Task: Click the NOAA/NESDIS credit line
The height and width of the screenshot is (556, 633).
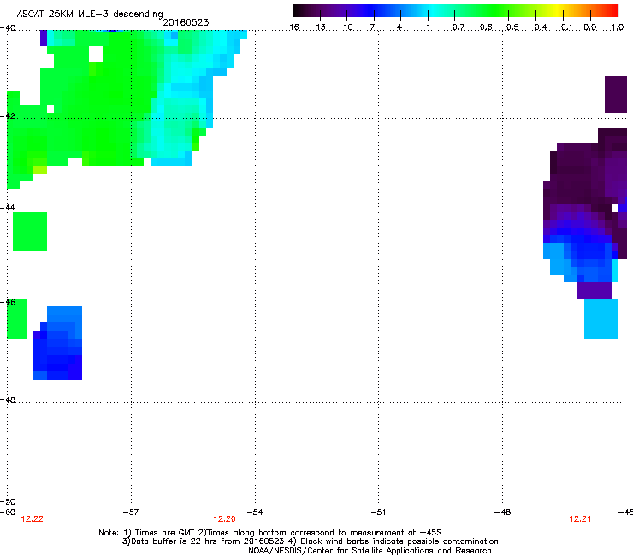Action: click(370, 551)
